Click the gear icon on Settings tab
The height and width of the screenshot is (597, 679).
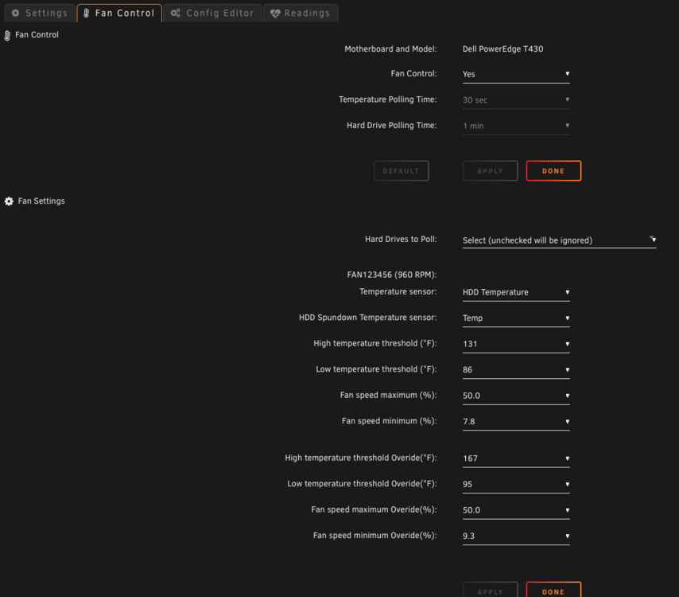tap(16, 13)
